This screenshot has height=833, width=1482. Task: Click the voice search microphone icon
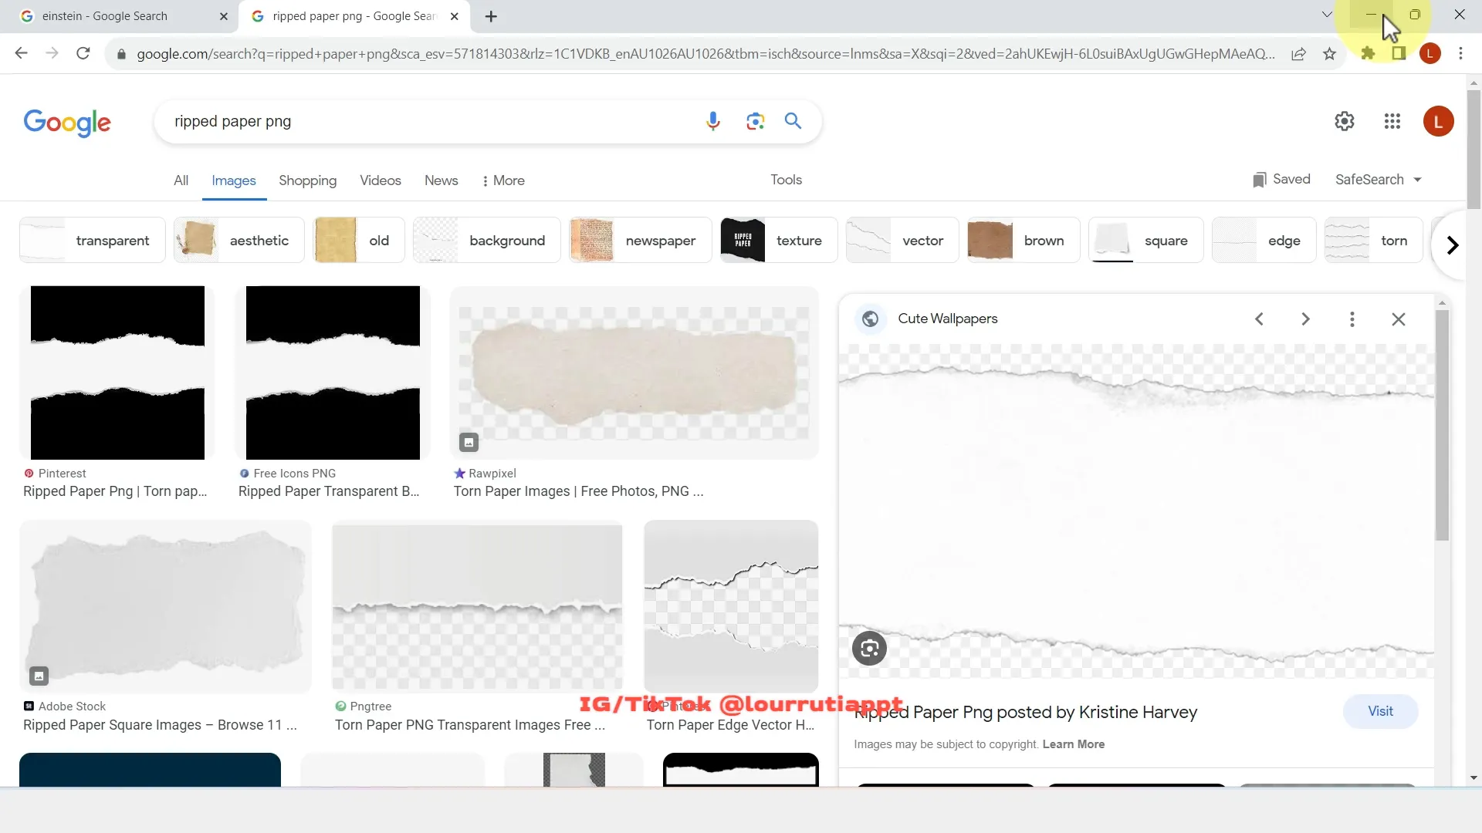712,121
